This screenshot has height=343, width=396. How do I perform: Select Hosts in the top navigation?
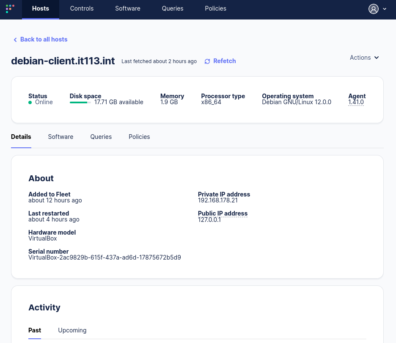click(41, 8)
